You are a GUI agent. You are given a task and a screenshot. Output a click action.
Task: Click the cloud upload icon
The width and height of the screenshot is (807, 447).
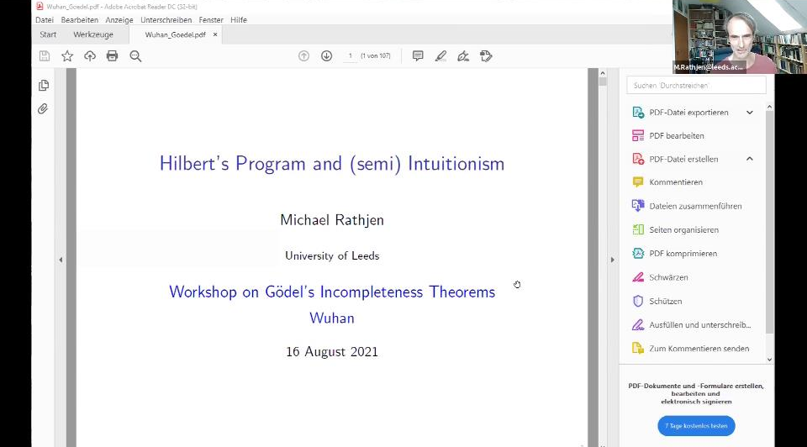coord(89,56)
